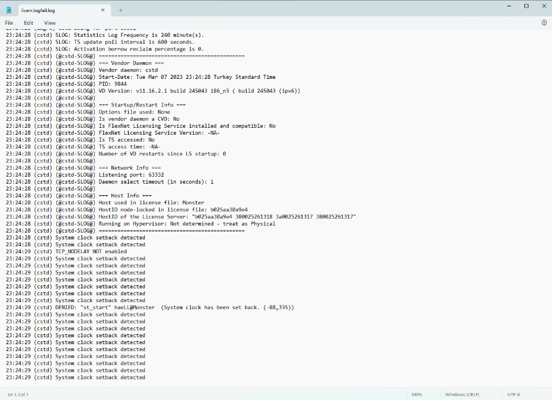Click the 100% zoom level in status bar
The width and height of the screenshot is (552, 400).
[x=416, y=394]
